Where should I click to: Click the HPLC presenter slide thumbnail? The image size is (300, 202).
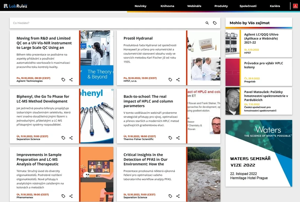tap(204, 116)
